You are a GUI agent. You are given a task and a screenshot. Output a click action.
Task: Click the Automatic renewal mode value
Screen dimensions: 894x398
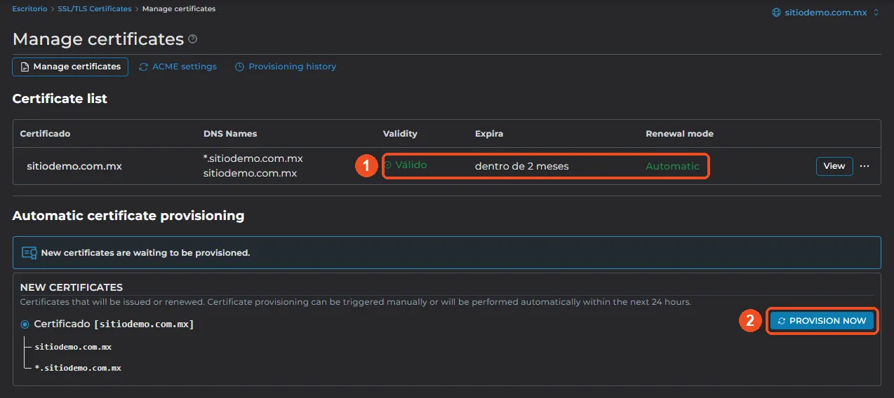pos(672,166)
